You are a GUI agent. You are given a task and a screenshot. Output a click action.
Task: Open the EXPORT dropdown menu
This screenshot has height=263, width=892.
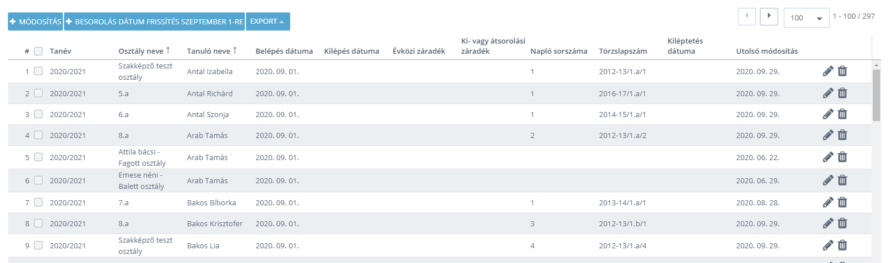pos(268,21)
